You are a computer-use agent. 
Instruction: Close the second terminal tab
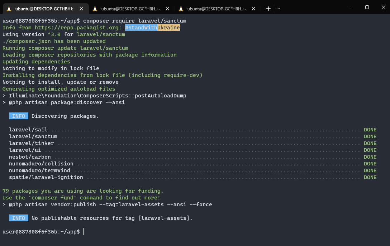(167, 9)
